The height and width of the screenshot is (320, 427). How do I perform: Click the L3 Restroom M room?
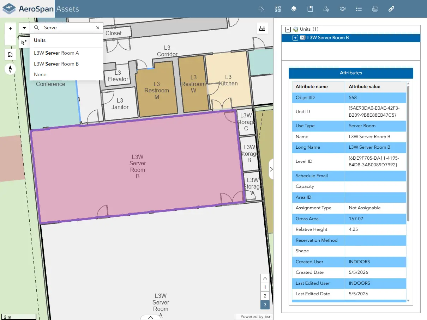pos(156,90)
